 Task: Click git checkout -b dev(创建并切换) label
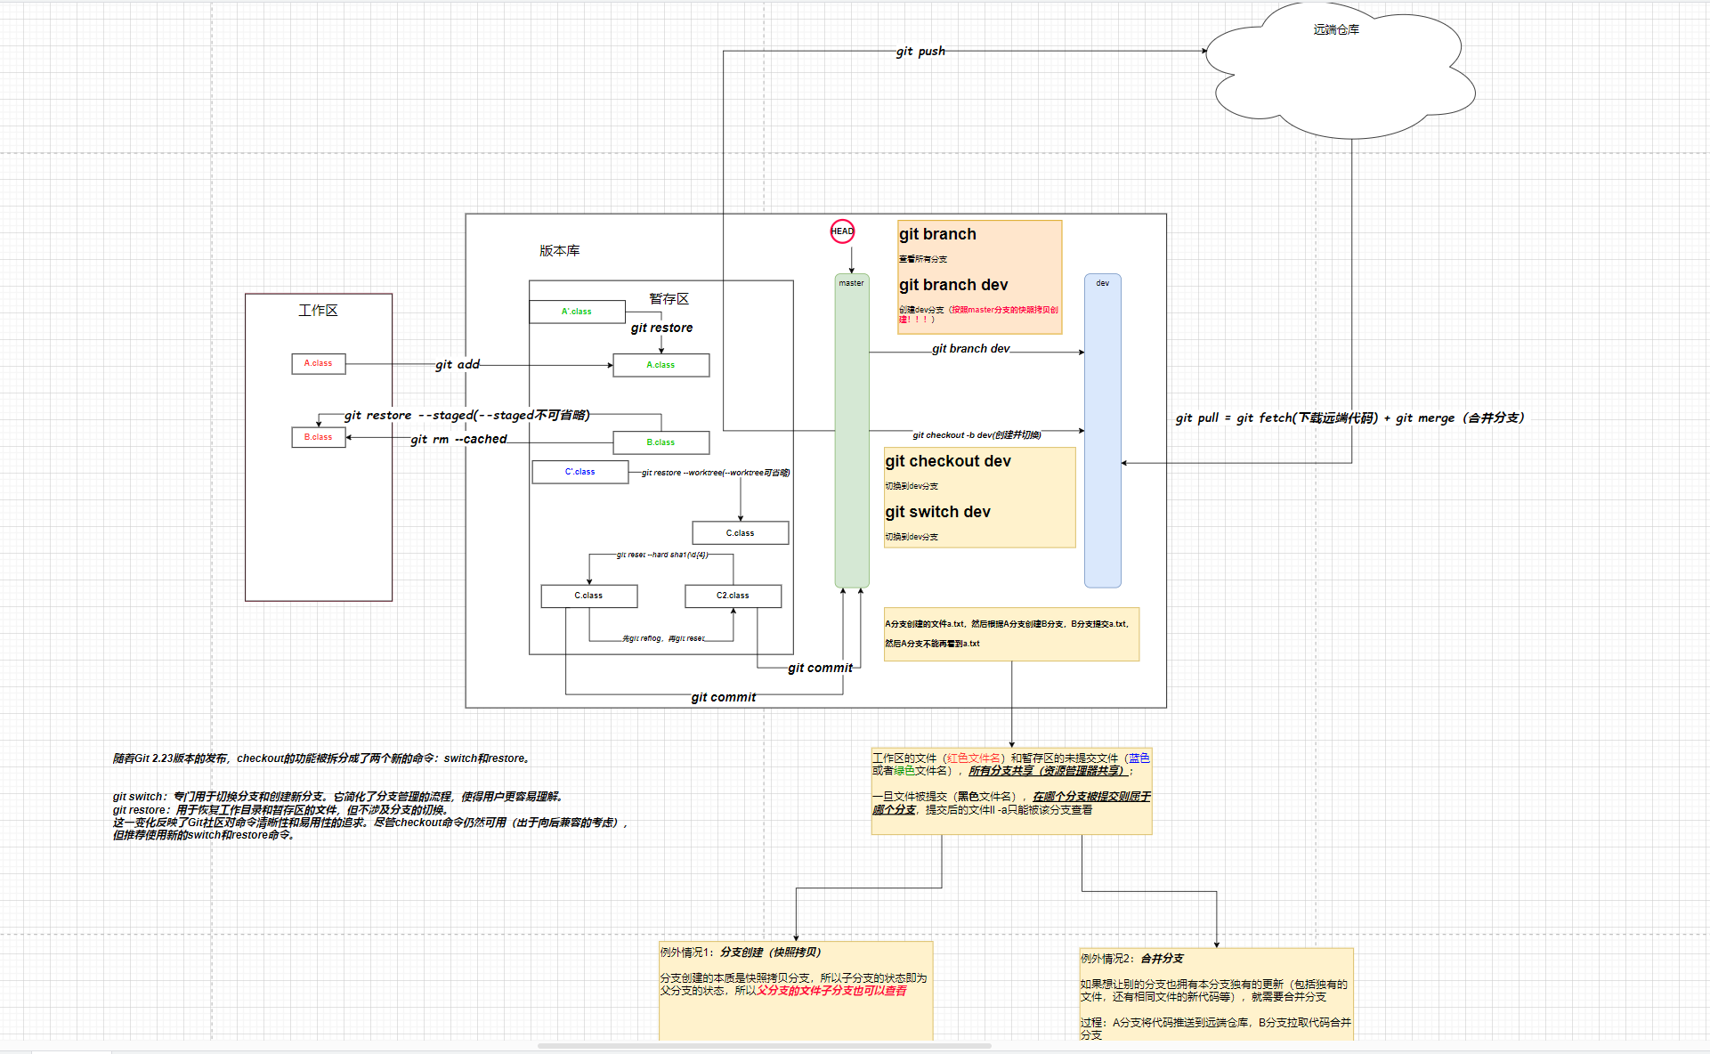pos(977,435)
